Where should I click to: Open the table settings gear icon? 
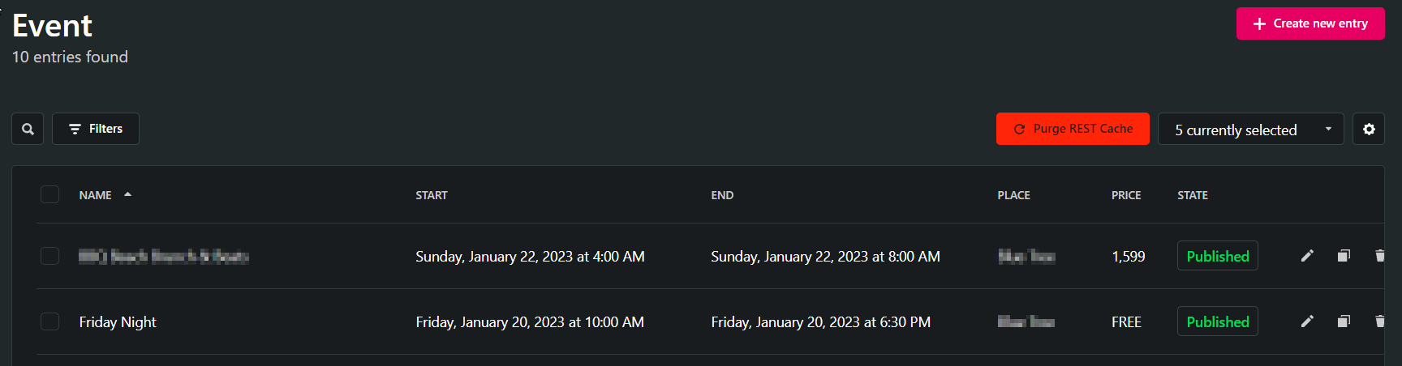[1369, 129]
